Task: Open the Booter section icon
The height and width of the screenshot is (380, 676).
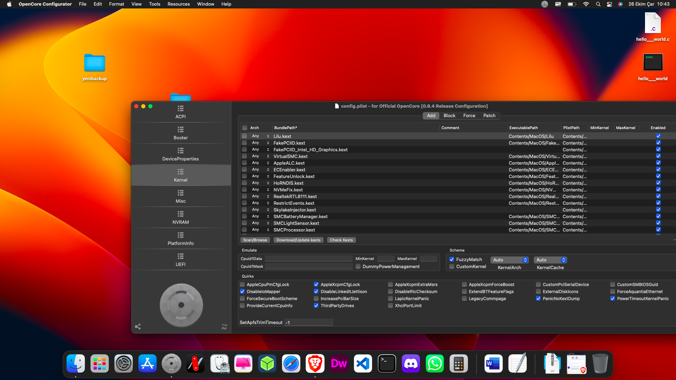Action: (181, 133)
